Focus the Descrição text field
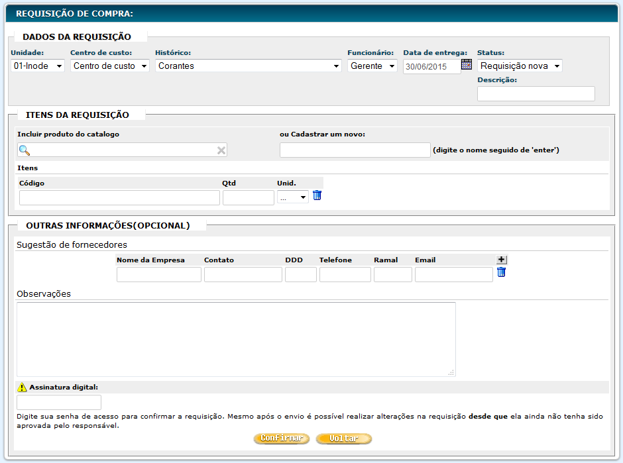Screen dimensions: 623x463 (536, 94)
